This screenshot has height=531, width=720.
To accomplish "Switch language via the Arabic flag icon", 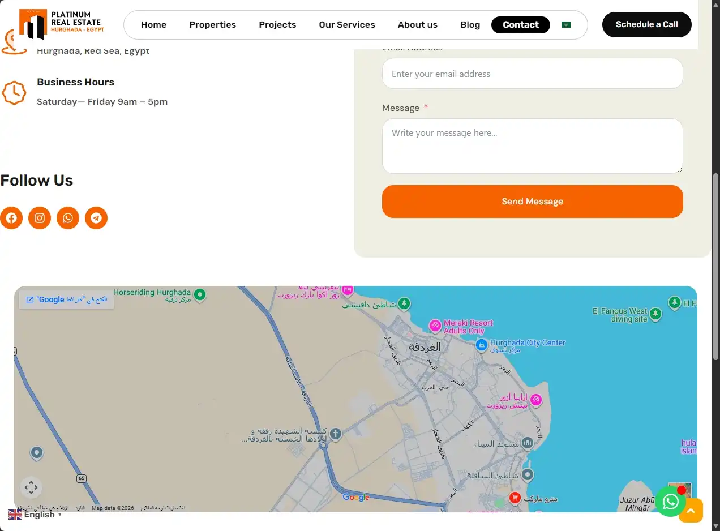I will pyautogui.click(x=566, y=25).
